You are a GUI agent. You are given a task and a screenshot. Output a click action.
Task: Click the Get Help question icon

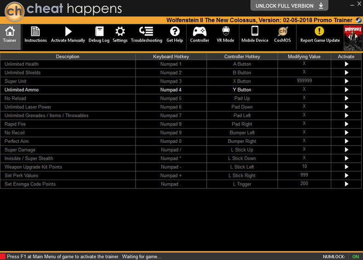(175, 31)
